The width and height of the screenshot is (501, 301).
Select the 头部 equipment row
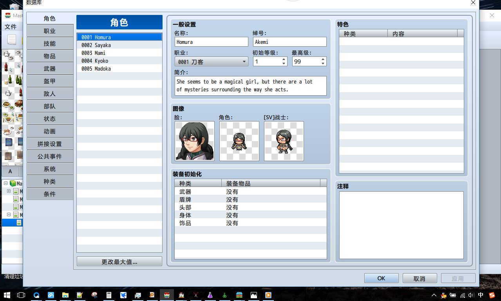pos(251,207)
